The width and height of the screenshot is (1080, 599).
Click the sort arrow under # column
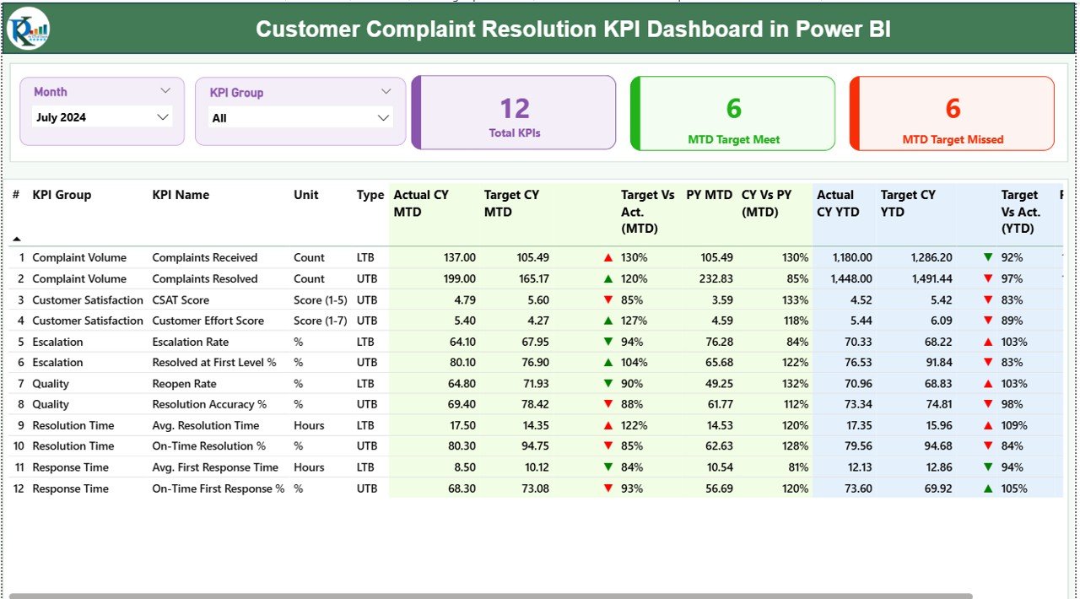tap(16, 239)
